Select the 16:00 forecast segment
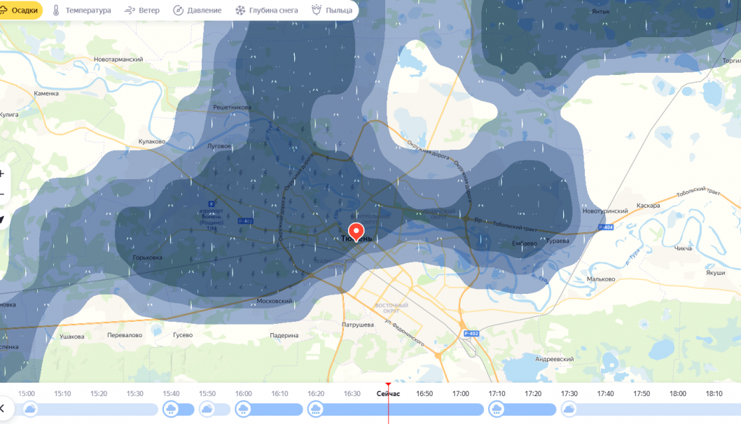 pyautogui.click(x=243, y=409)
